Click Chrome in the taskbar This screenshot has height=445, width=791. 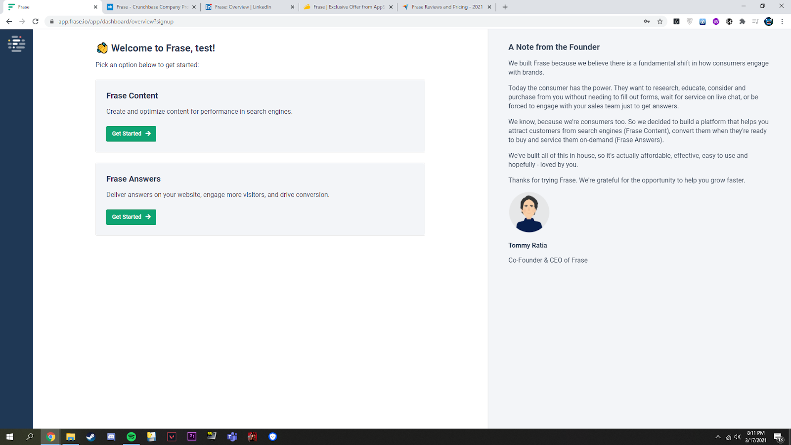pyautogui.click(x=50, y=437)
